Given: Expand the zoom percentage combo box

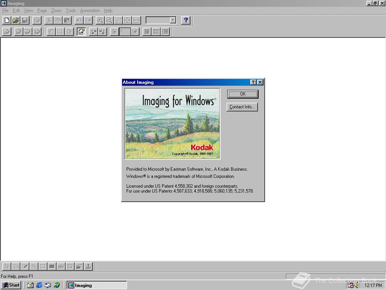Looking at the screenshot, I should 173,20.
